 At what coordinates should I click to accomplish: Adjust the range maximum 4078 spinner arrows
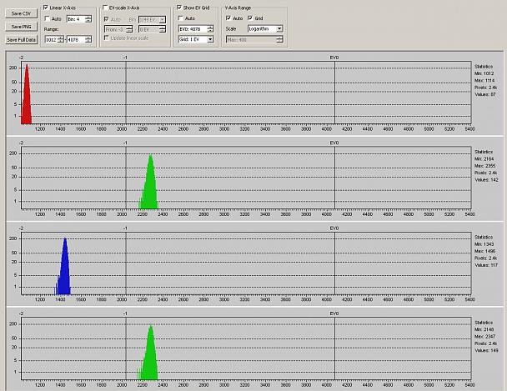[x=88, y=40]
